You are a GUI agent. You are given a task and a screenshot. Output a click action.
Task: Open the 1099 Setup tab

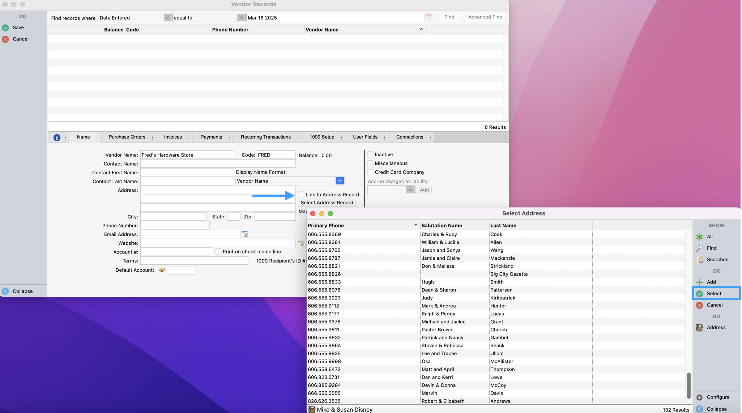321,137
